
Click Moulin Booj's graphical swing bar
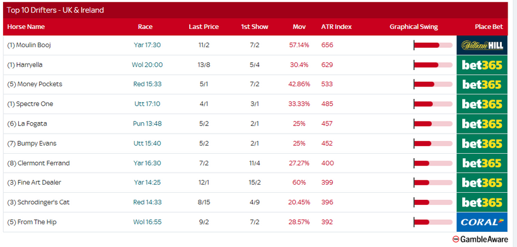[433, 45]
